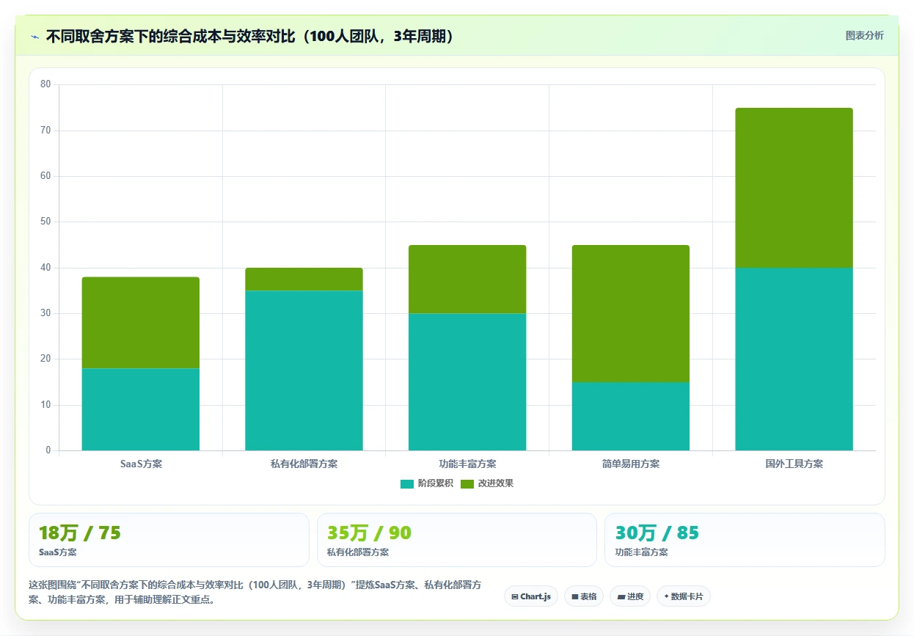914x636 pixels.
Task: Select the 功能丰富方案 teal bar segment
Action: (x=467, y=382)
